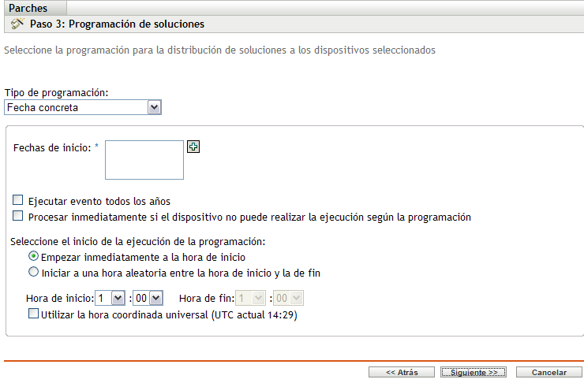The width and height of the screenshot is (584, 383).
Task: Select Empezar inmediatamente a la hora de inicio
Action: [33, 257]
